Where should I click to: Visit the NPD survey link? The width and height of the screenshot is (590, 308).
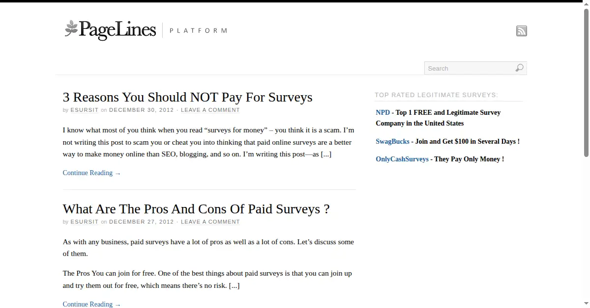coord(383,112)
